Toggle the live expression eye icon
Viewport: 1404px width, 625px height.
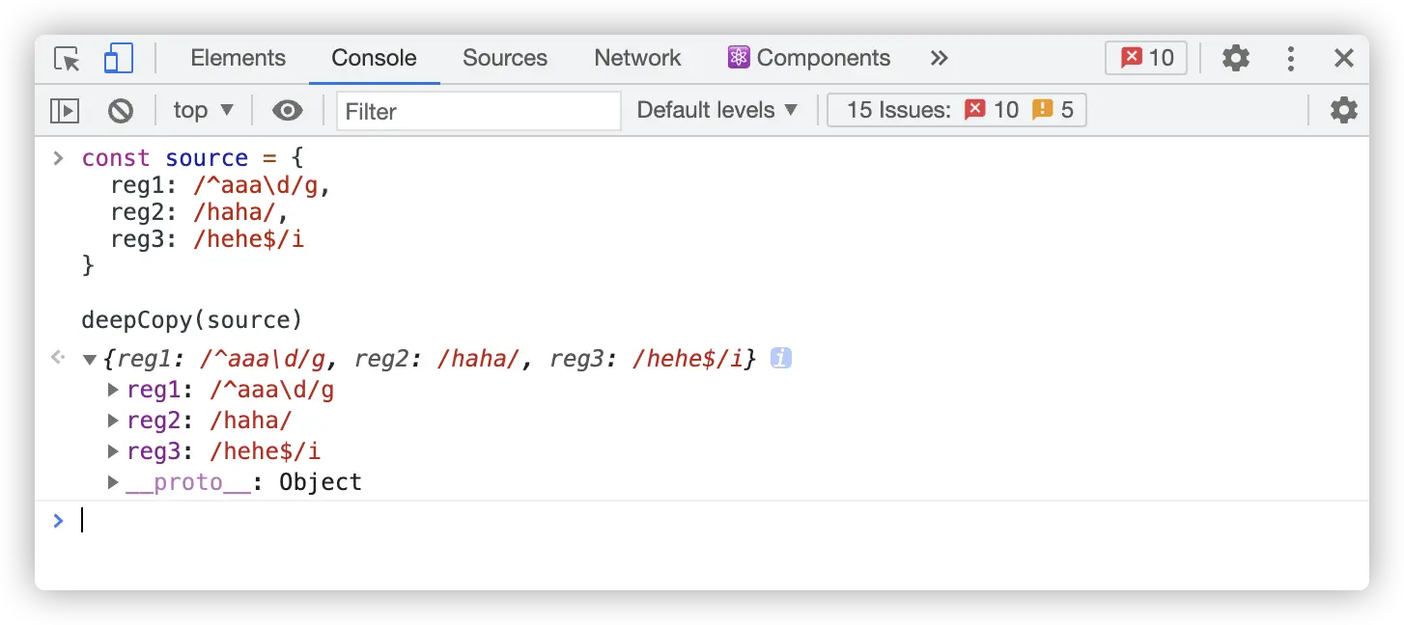tap(287, 111)
